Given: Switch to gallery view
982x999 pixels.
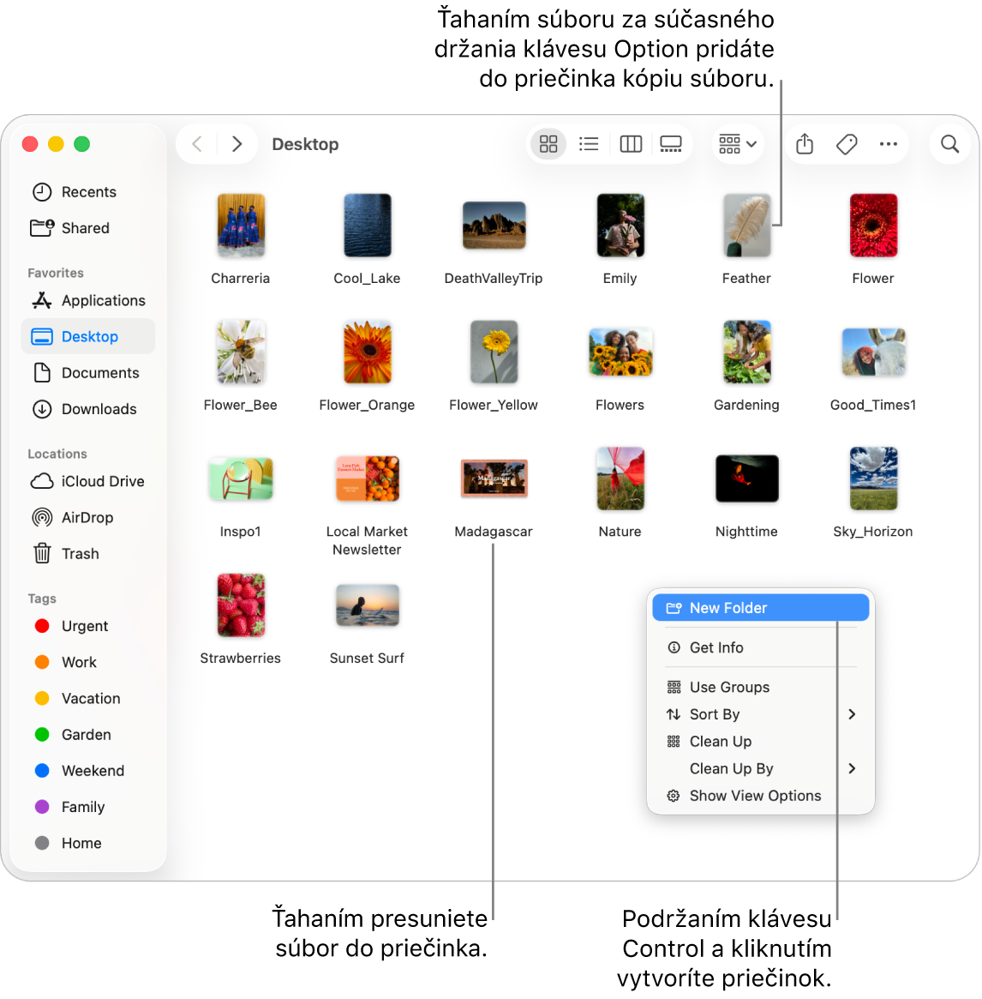Looking at the screenshot, I should click(x=671, y=144).
